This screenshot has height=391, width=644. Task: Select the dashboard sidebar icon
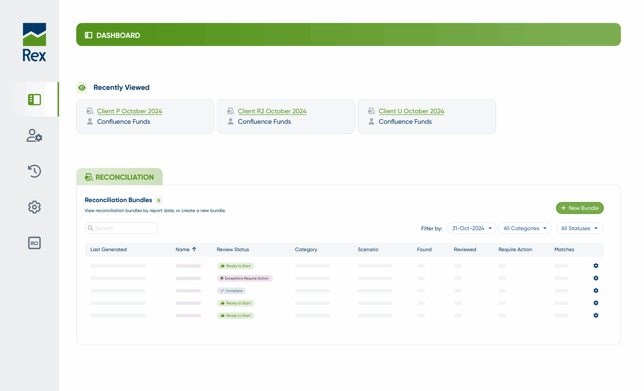pos(34,100)
